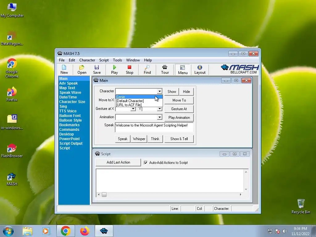Click the Speak button

tap(123, 139)
